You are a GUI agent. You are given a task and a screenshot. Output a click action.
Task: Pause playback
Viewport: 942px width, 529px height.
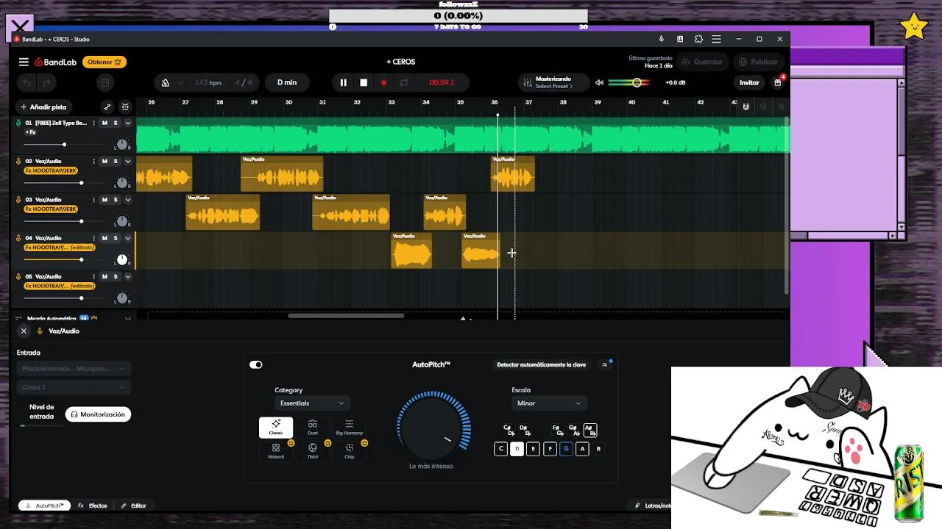click(x=343, y=83)
